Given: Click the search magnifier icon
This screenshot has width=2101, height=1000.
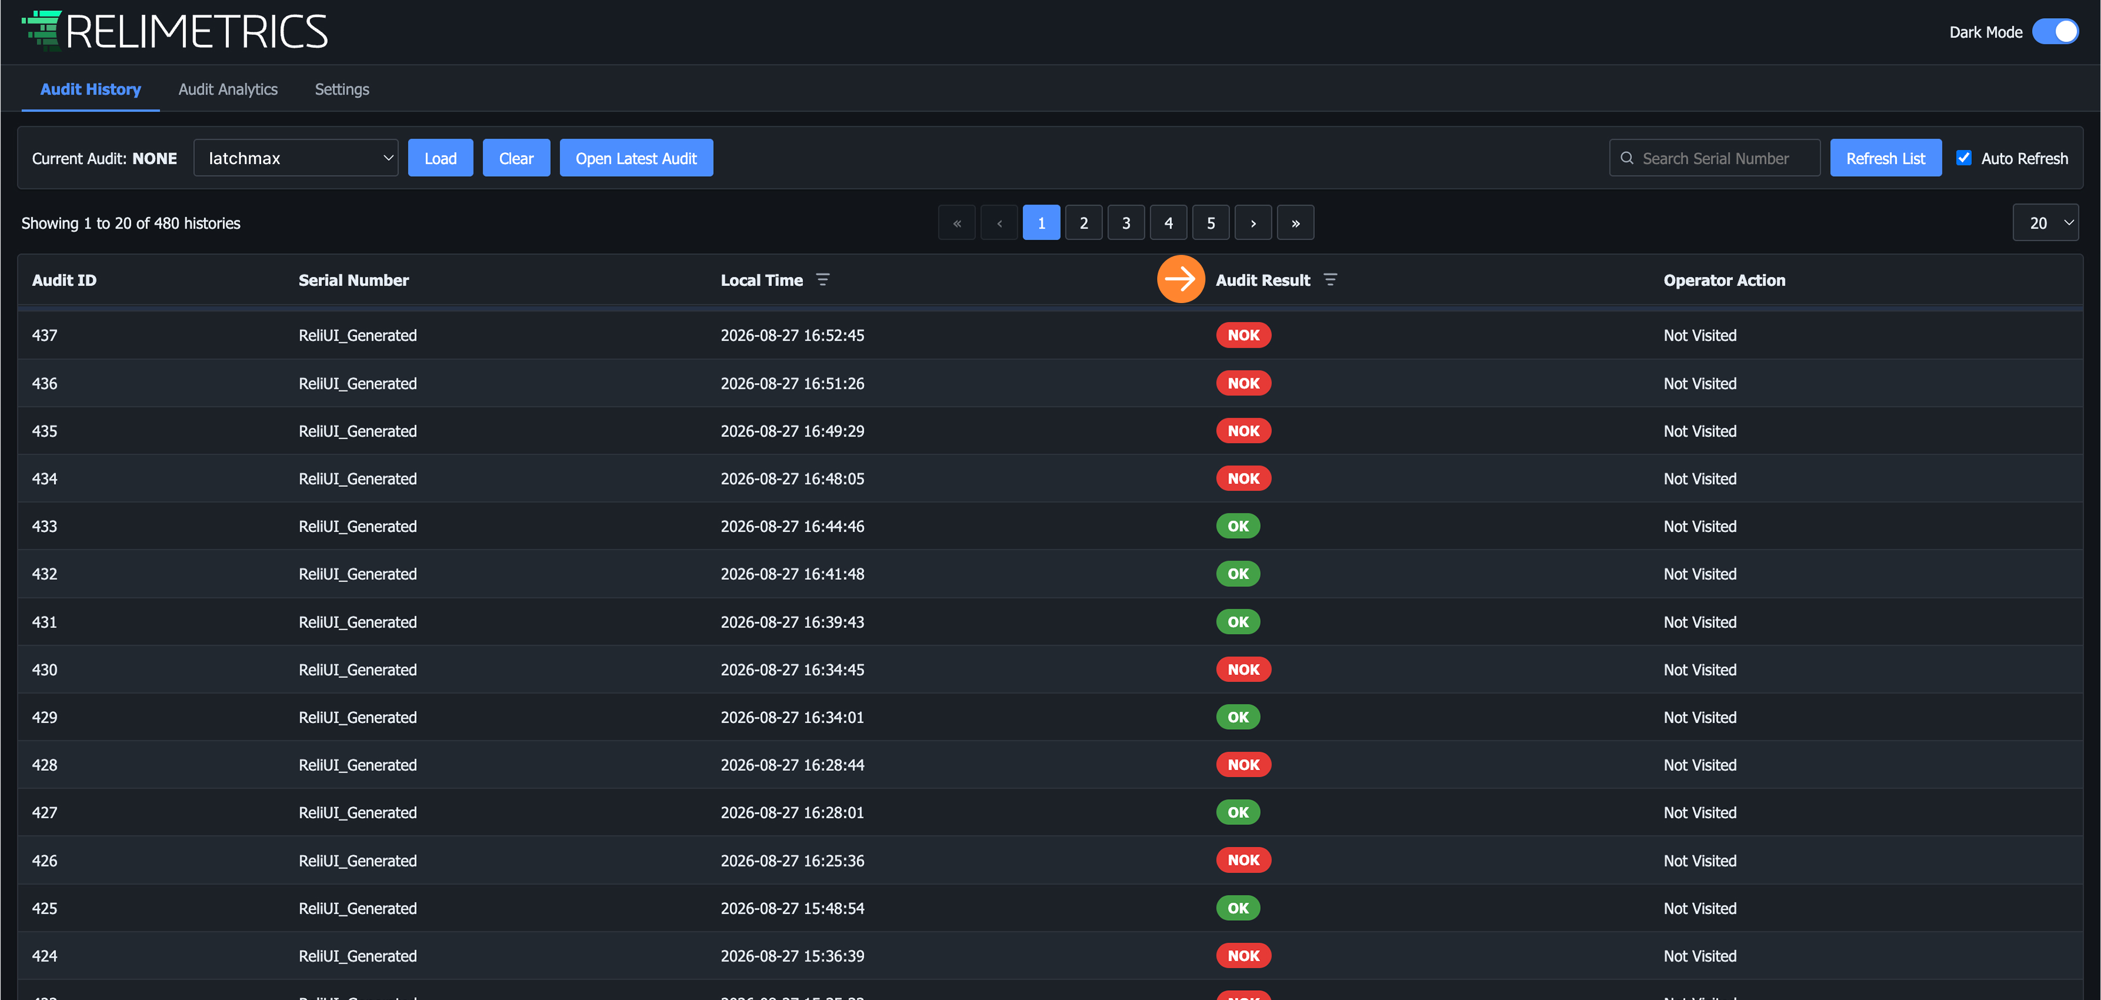Looking at the screenshot, I should coord(1626,158).
